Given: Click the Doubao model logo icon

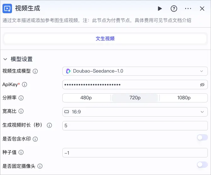Looking at the screenshot, I should (68, 71).
